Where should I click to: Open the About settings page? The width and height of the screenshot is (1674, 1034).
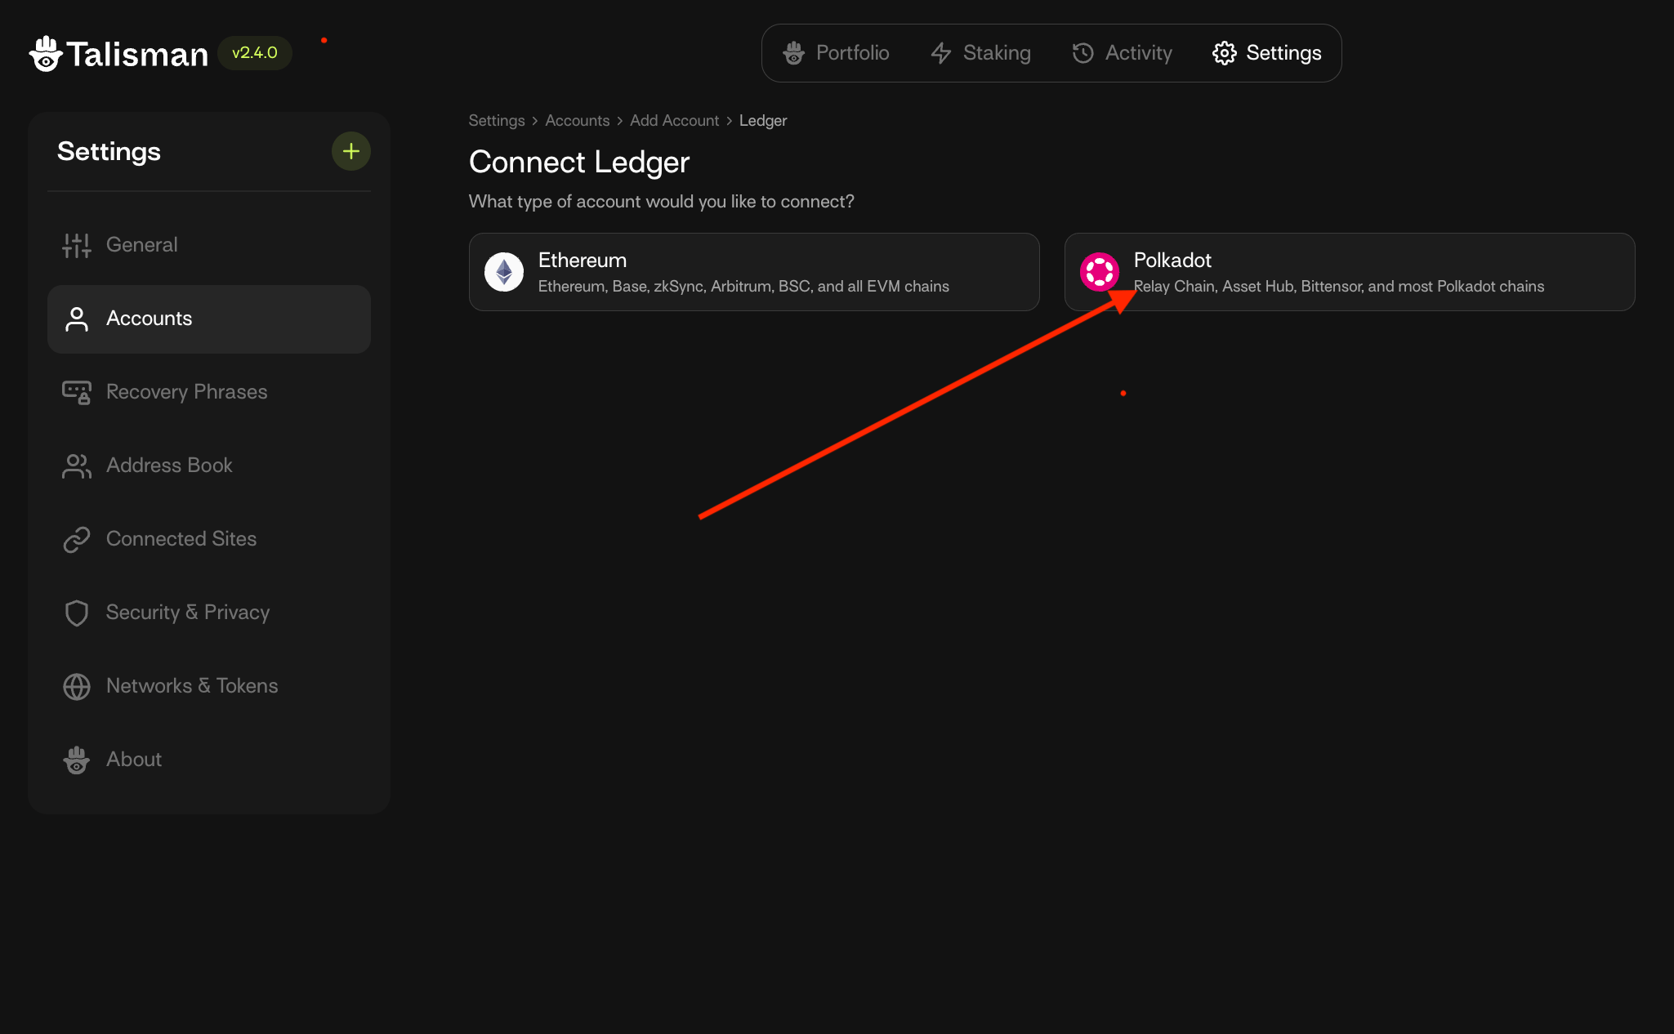134,760
